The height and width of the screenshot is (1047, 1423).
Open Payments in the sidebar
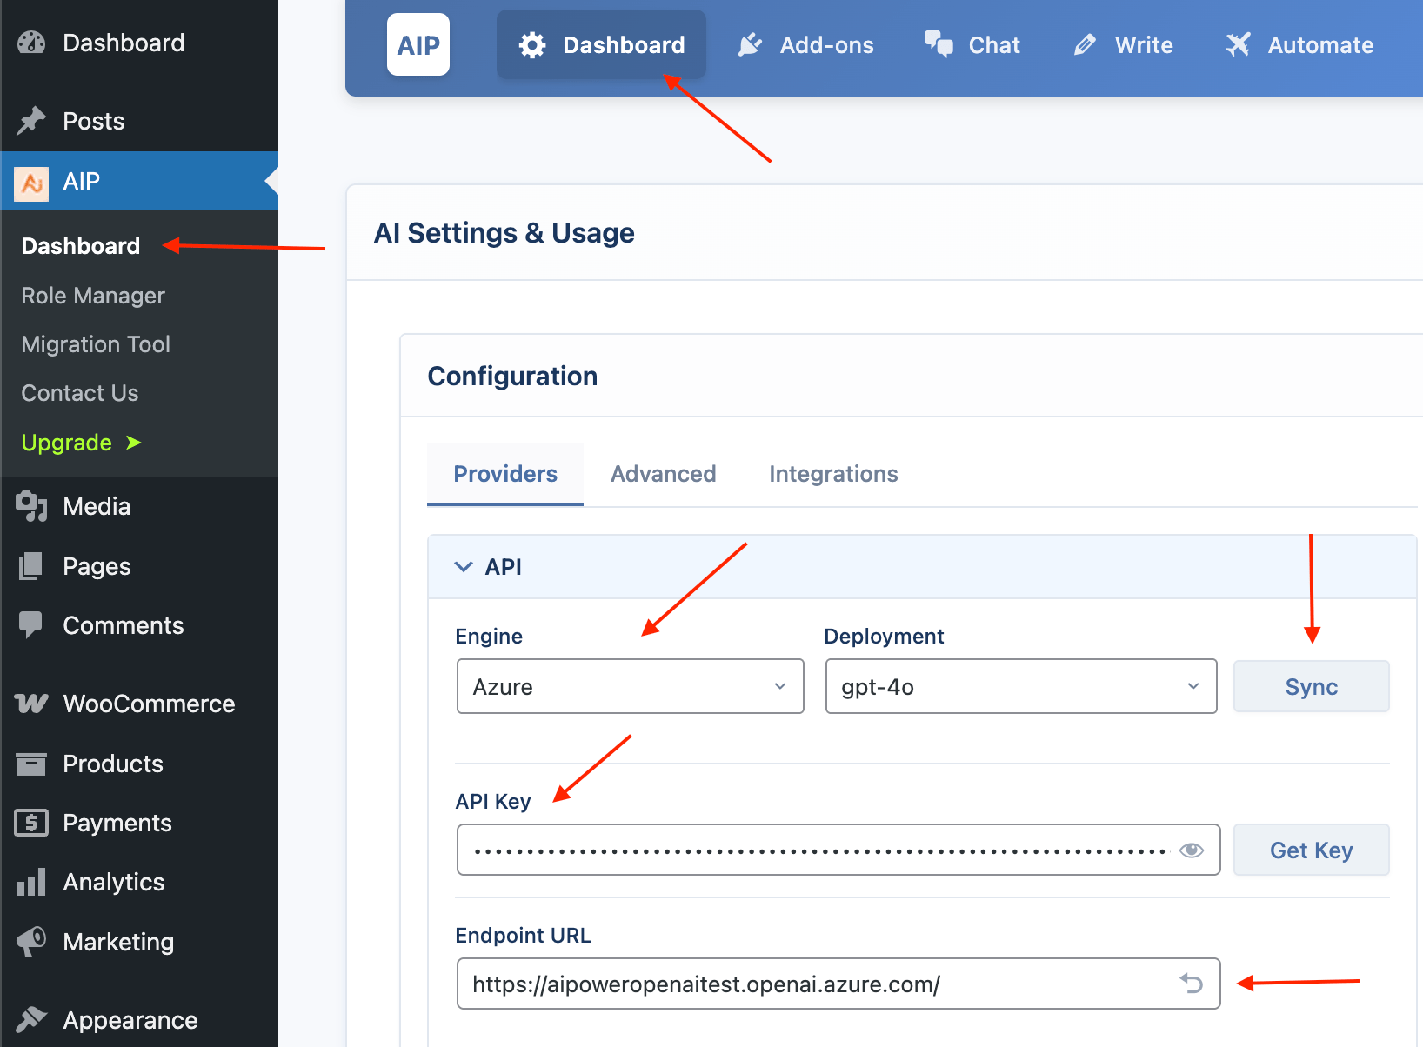point(117,823)
